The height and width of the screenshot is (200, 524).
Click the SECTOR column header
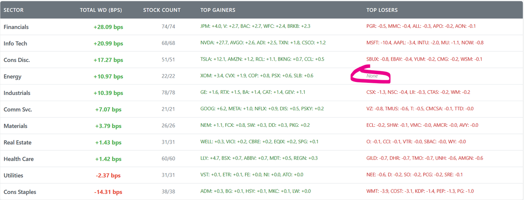pos(14,10)
